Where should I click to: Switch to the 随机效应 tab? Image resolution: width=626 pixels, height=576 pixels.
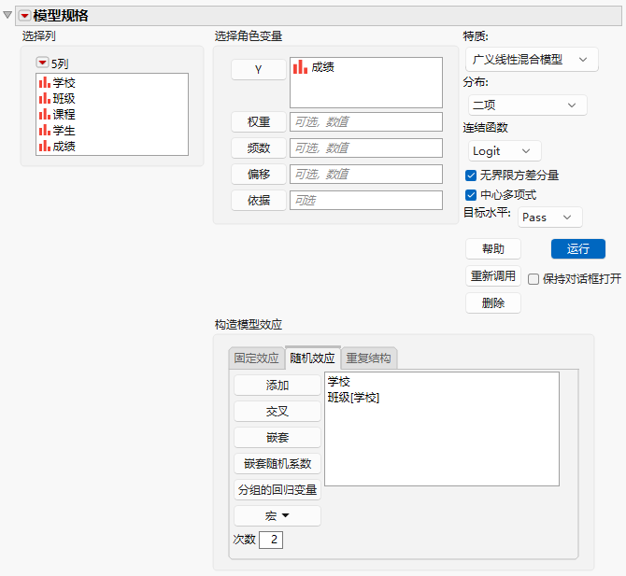pos(312,358)
